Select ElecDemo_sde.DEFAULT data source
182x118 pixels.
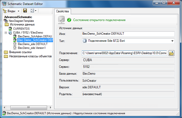coord(33,44)
